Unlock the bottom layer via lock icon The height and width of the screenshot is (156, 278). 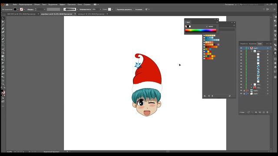tap(244, 94)
